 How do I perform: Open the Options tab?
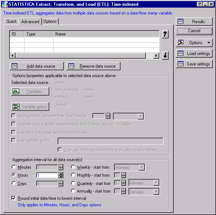pyautogui.click(x=50, y=21)
